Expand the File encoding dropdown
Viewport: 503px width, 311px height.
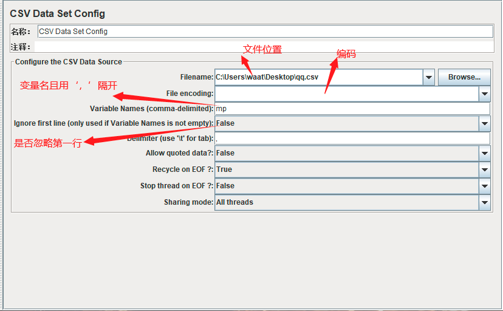[x=484, y=94]
